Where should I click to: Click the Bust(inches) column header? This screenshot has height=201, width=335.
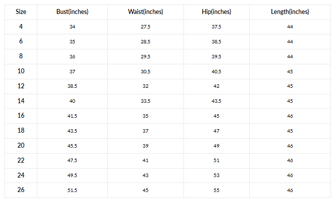72,11
